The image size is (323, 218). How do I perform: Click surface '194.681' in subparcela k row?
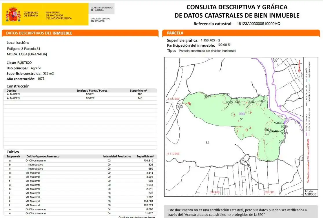coord(148,201)
